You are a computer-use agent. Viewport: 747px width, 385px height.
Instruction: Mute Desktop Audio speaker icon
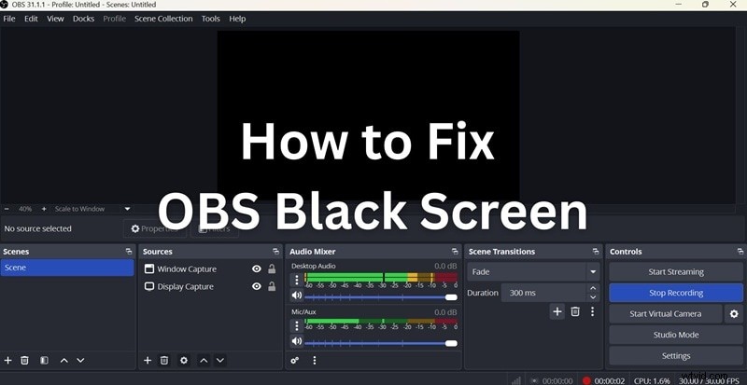(297, 296)
